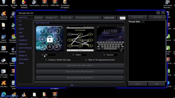Choose UMAX in the brand sidebar
The image size is (175, 98).
point(21,36)
